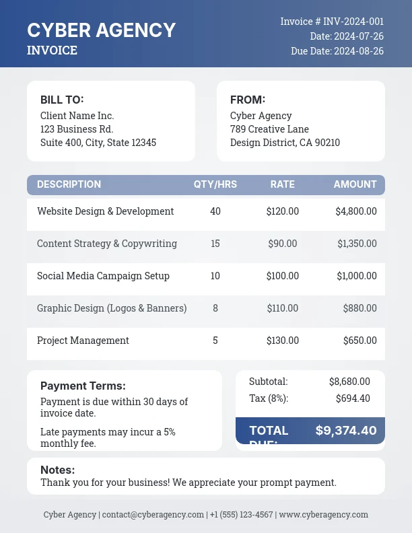
Task: Click the due date 2024-08-26
Action: (358, 51)
